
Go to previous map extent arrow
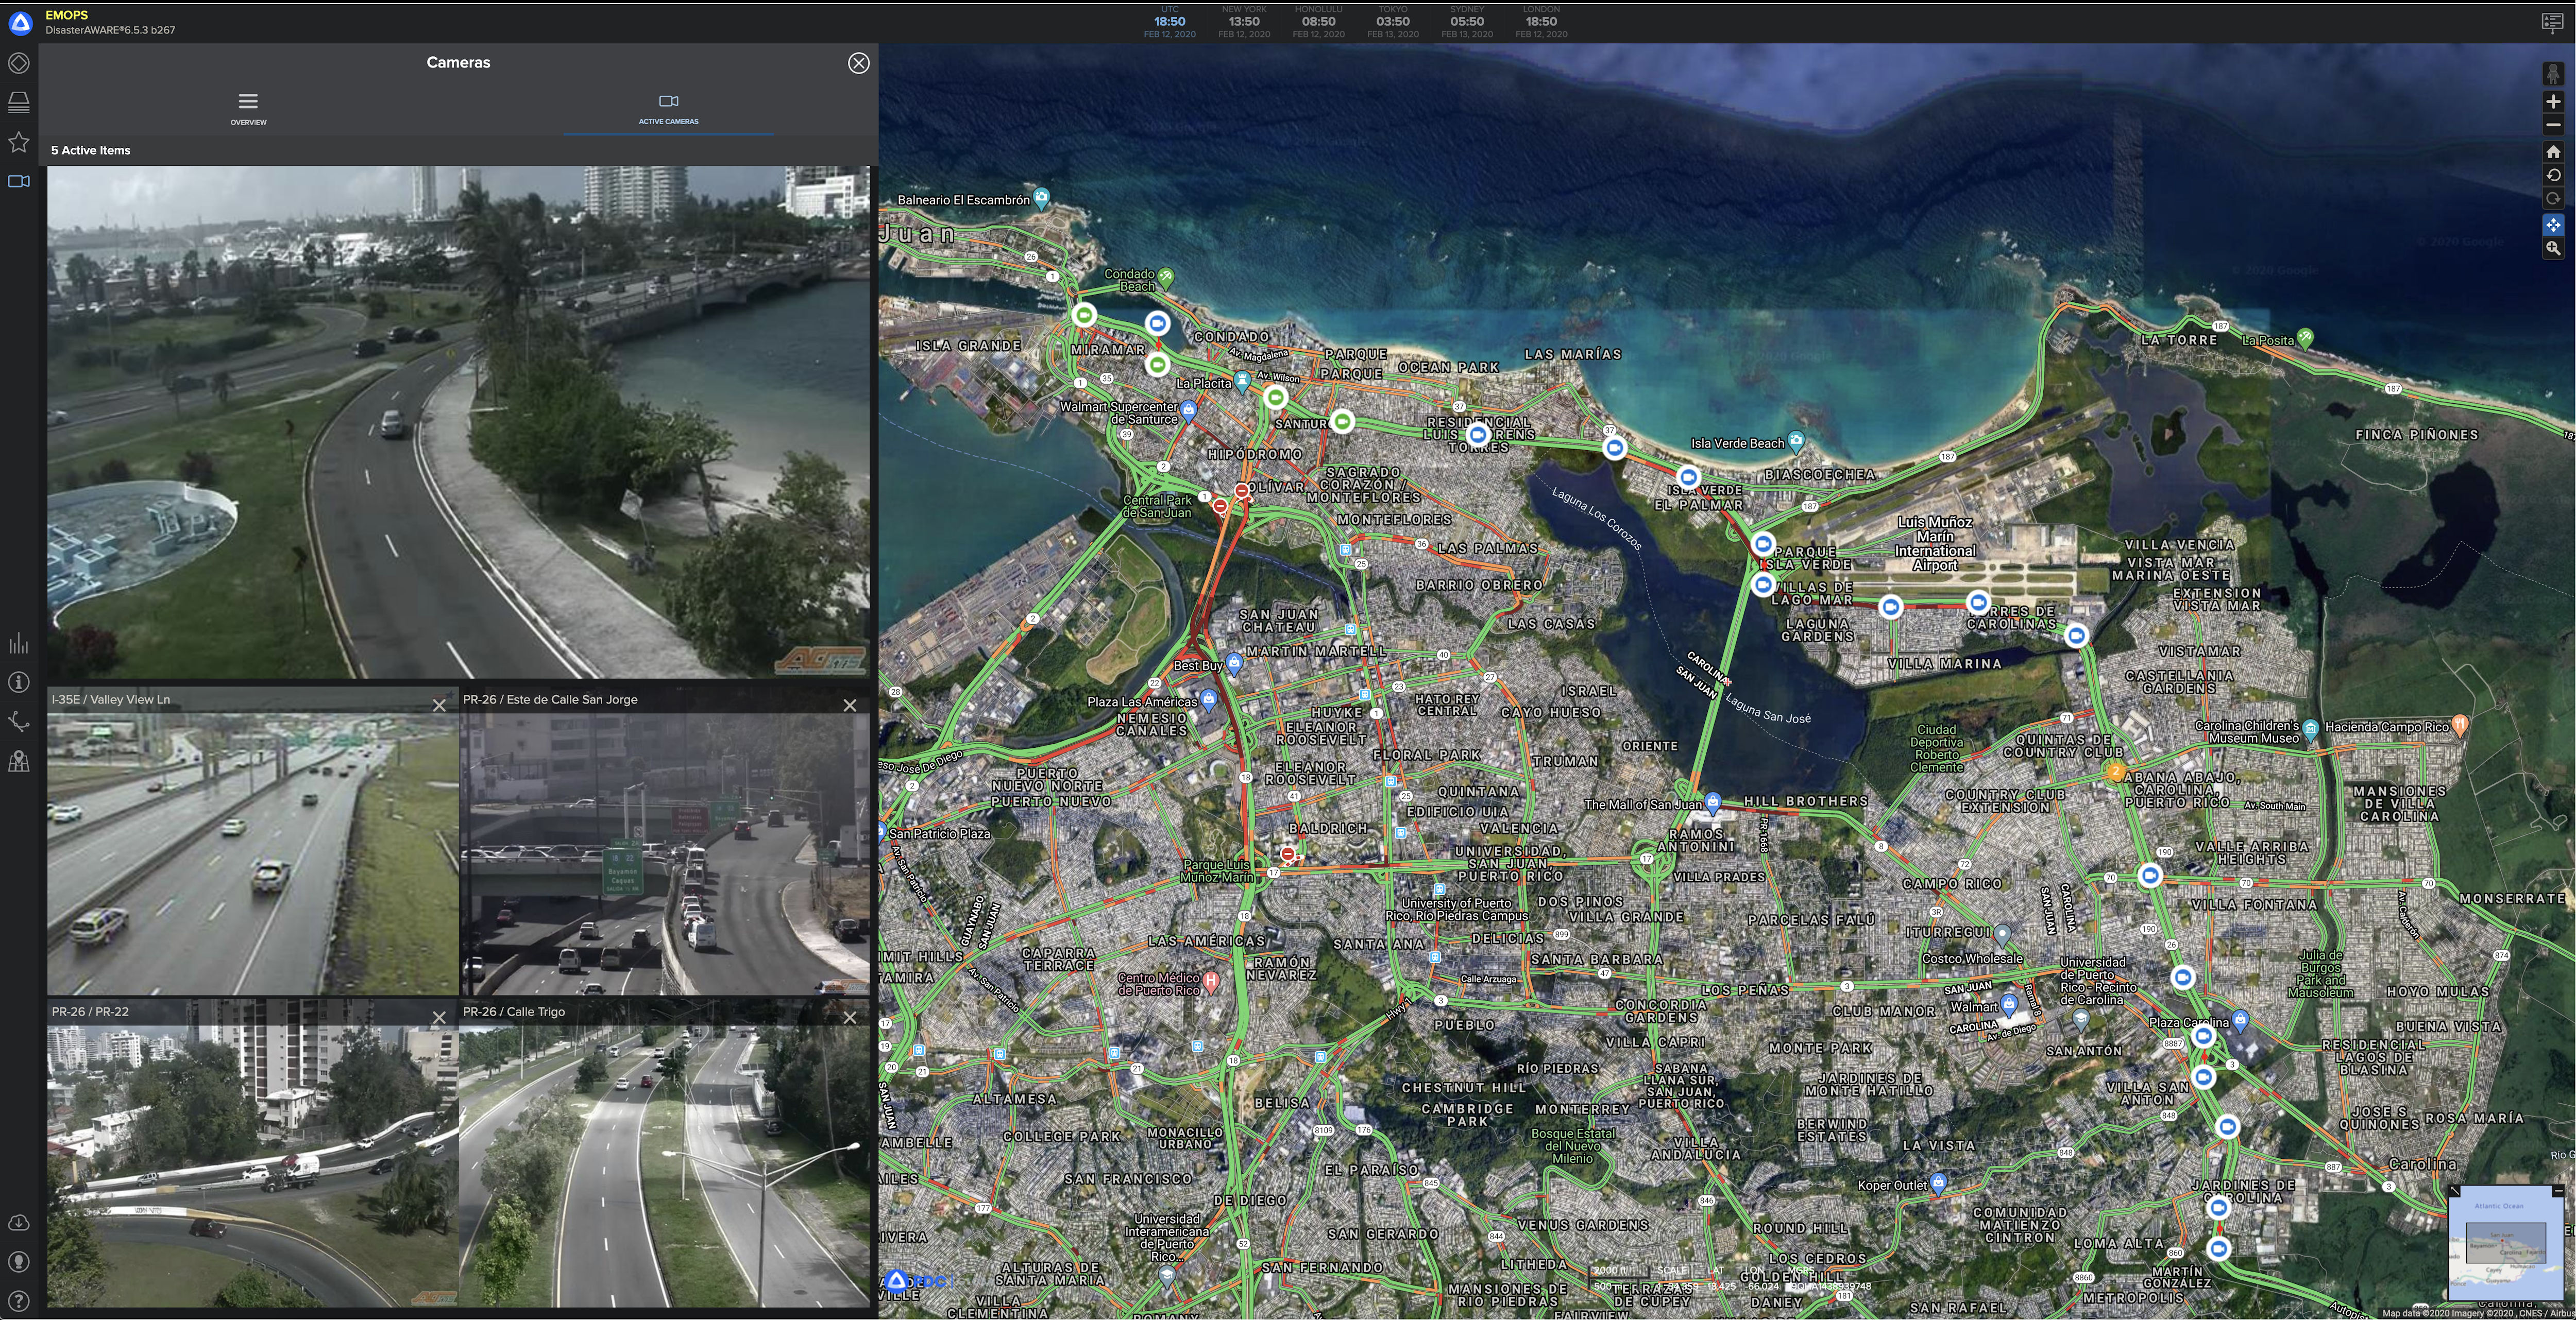tap(2553, 175)
